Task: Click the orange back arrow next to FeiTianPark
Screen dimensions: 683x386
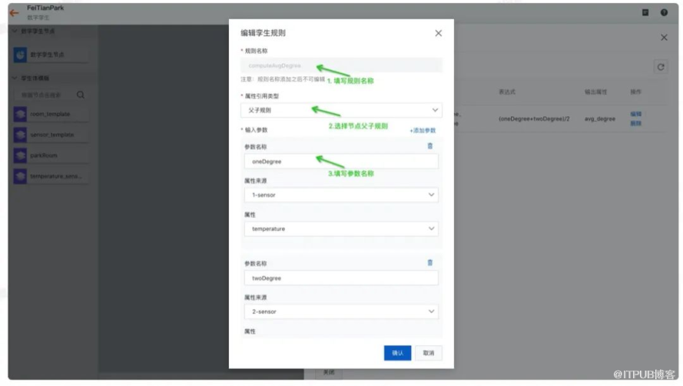Action: (15, 12)
